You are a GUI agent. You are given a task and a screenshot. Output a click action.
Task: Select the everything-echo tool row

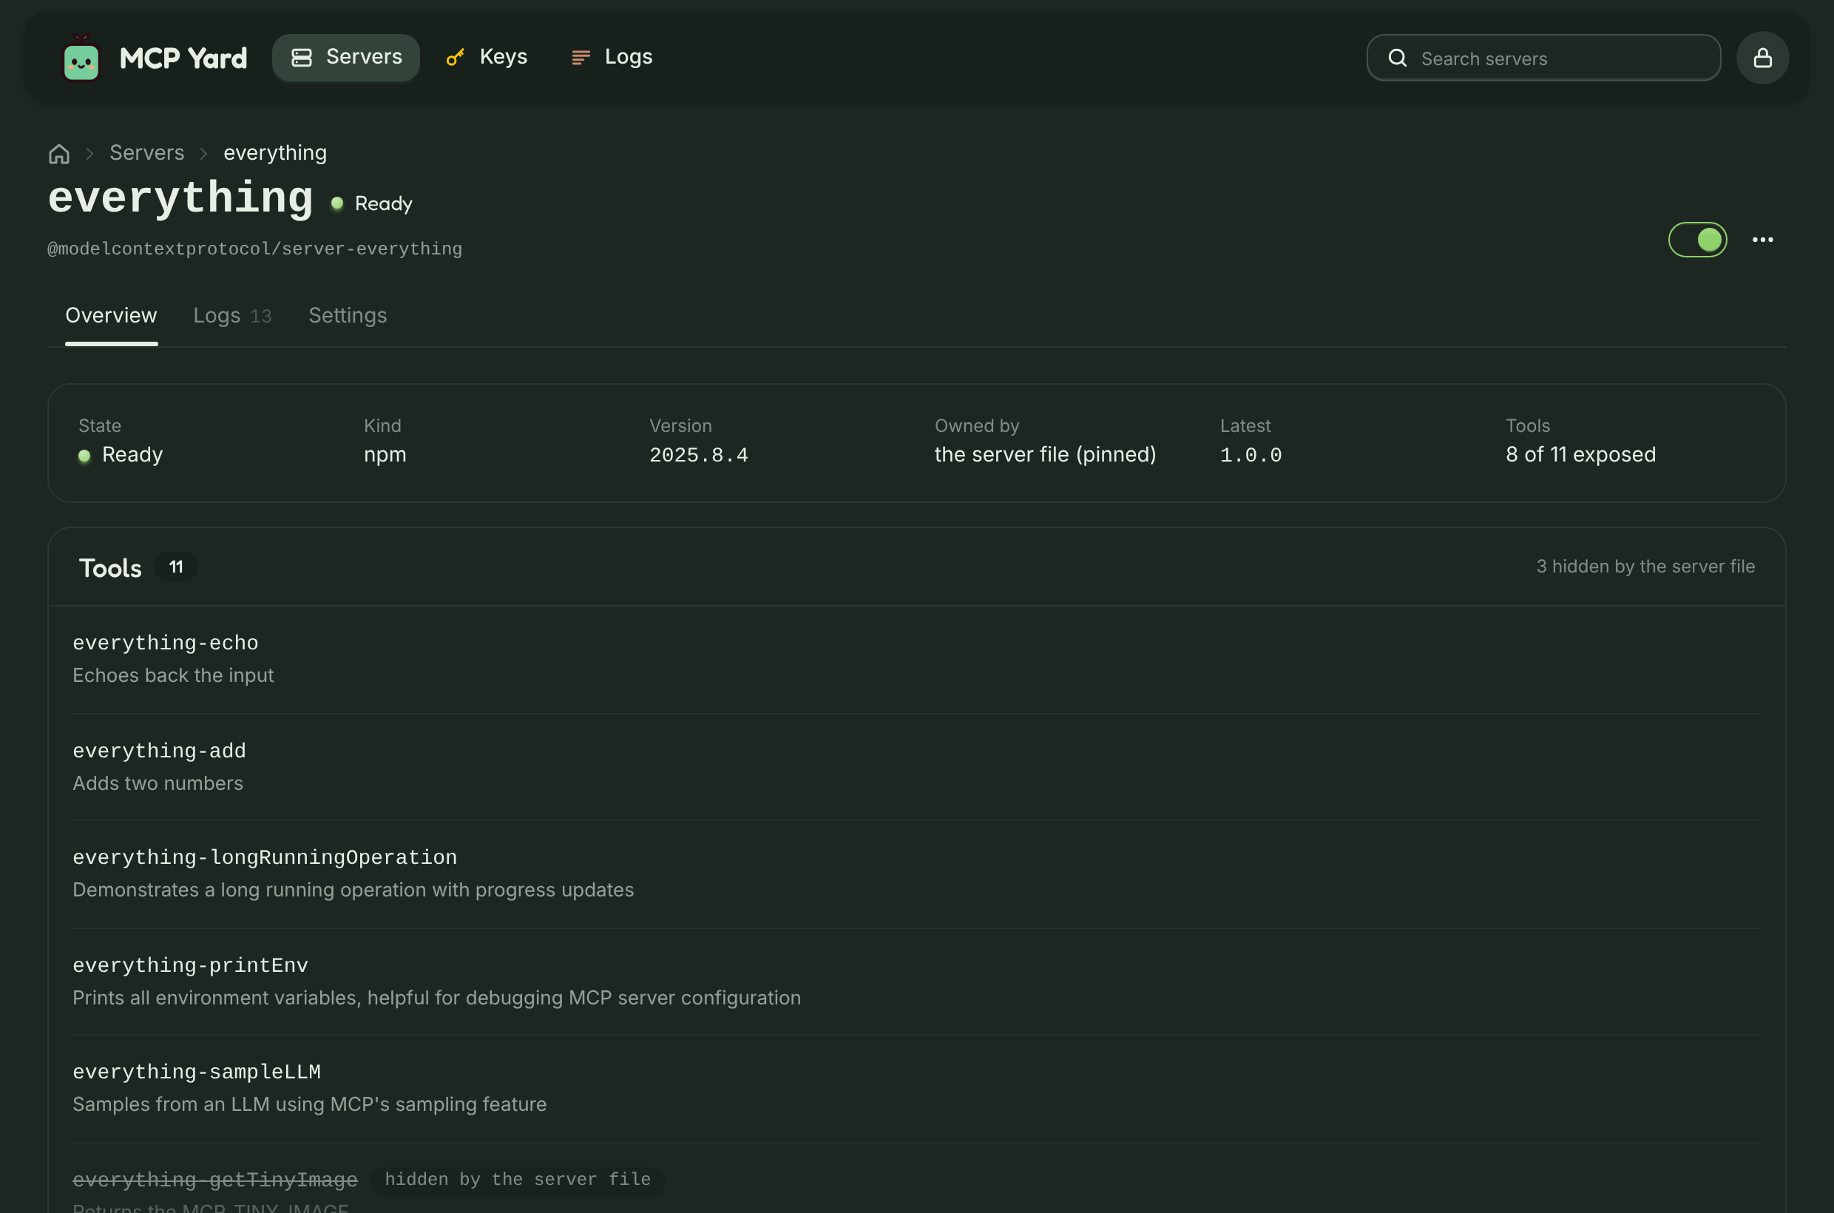pyautogui.click(x=916, y=659)
